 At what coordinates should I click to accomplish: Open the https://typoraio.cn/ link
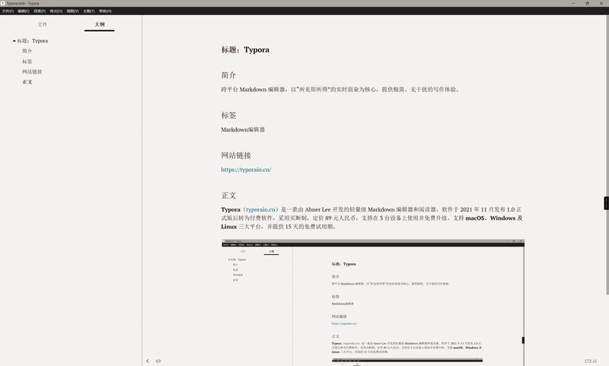[246, 170]
